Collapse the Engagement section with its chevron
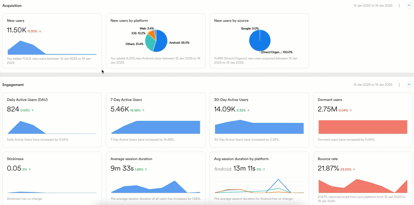Viewport: 414px width, 205px height. pos(409,85)
